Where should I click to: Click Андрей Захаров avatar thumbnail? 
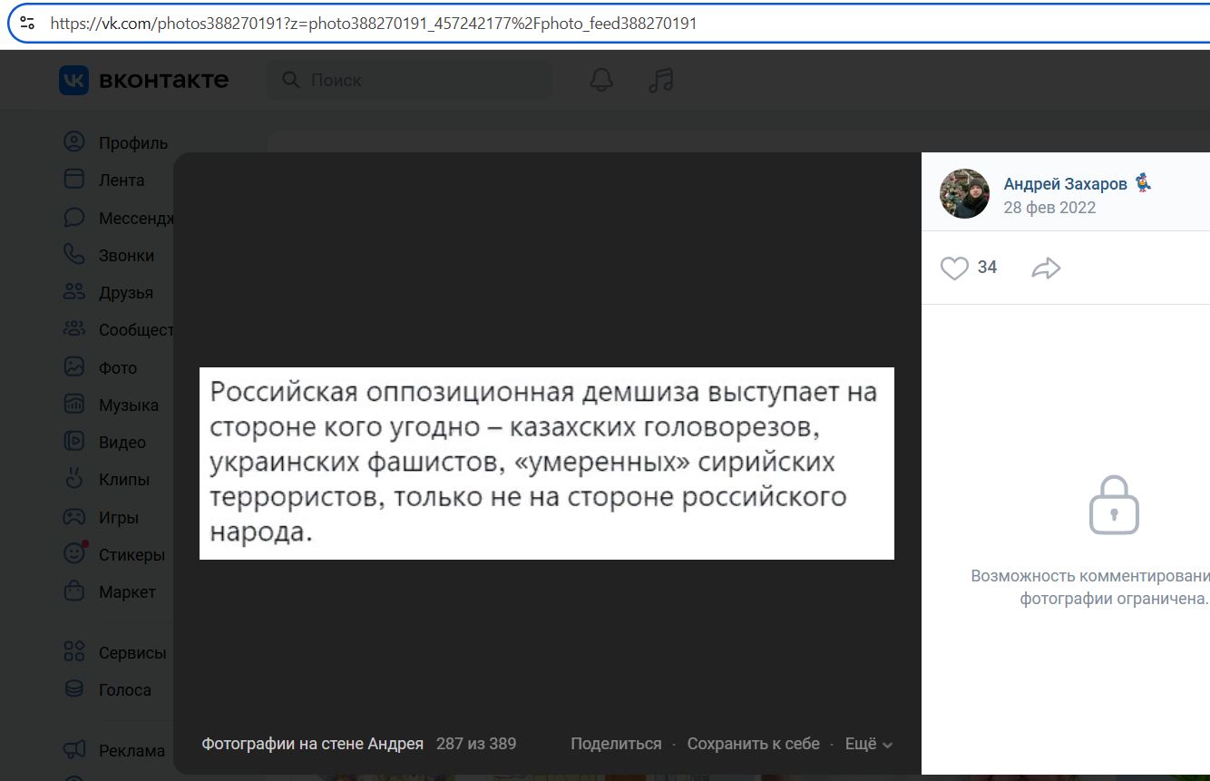(x=964, y=193)
